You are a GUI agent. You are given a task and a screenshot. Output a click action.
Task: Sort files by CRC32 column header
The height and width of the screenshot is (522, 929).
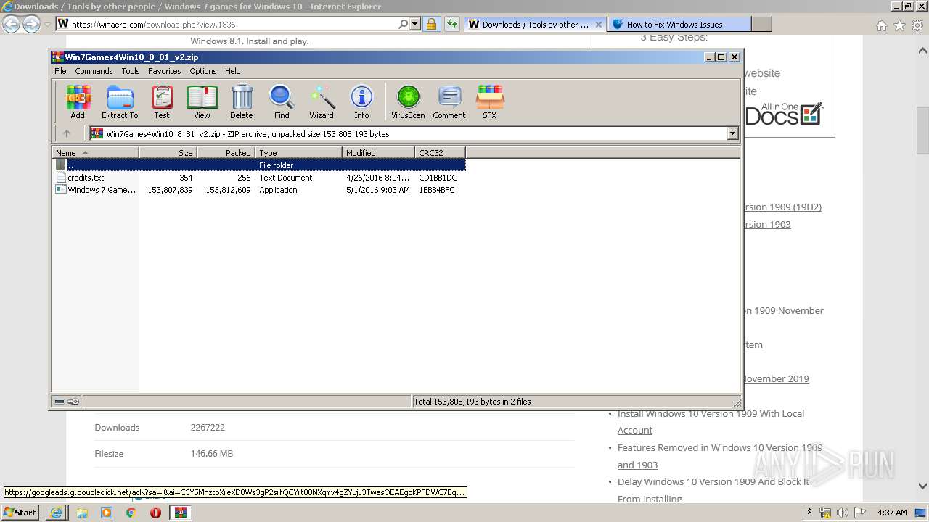[440, 152]
